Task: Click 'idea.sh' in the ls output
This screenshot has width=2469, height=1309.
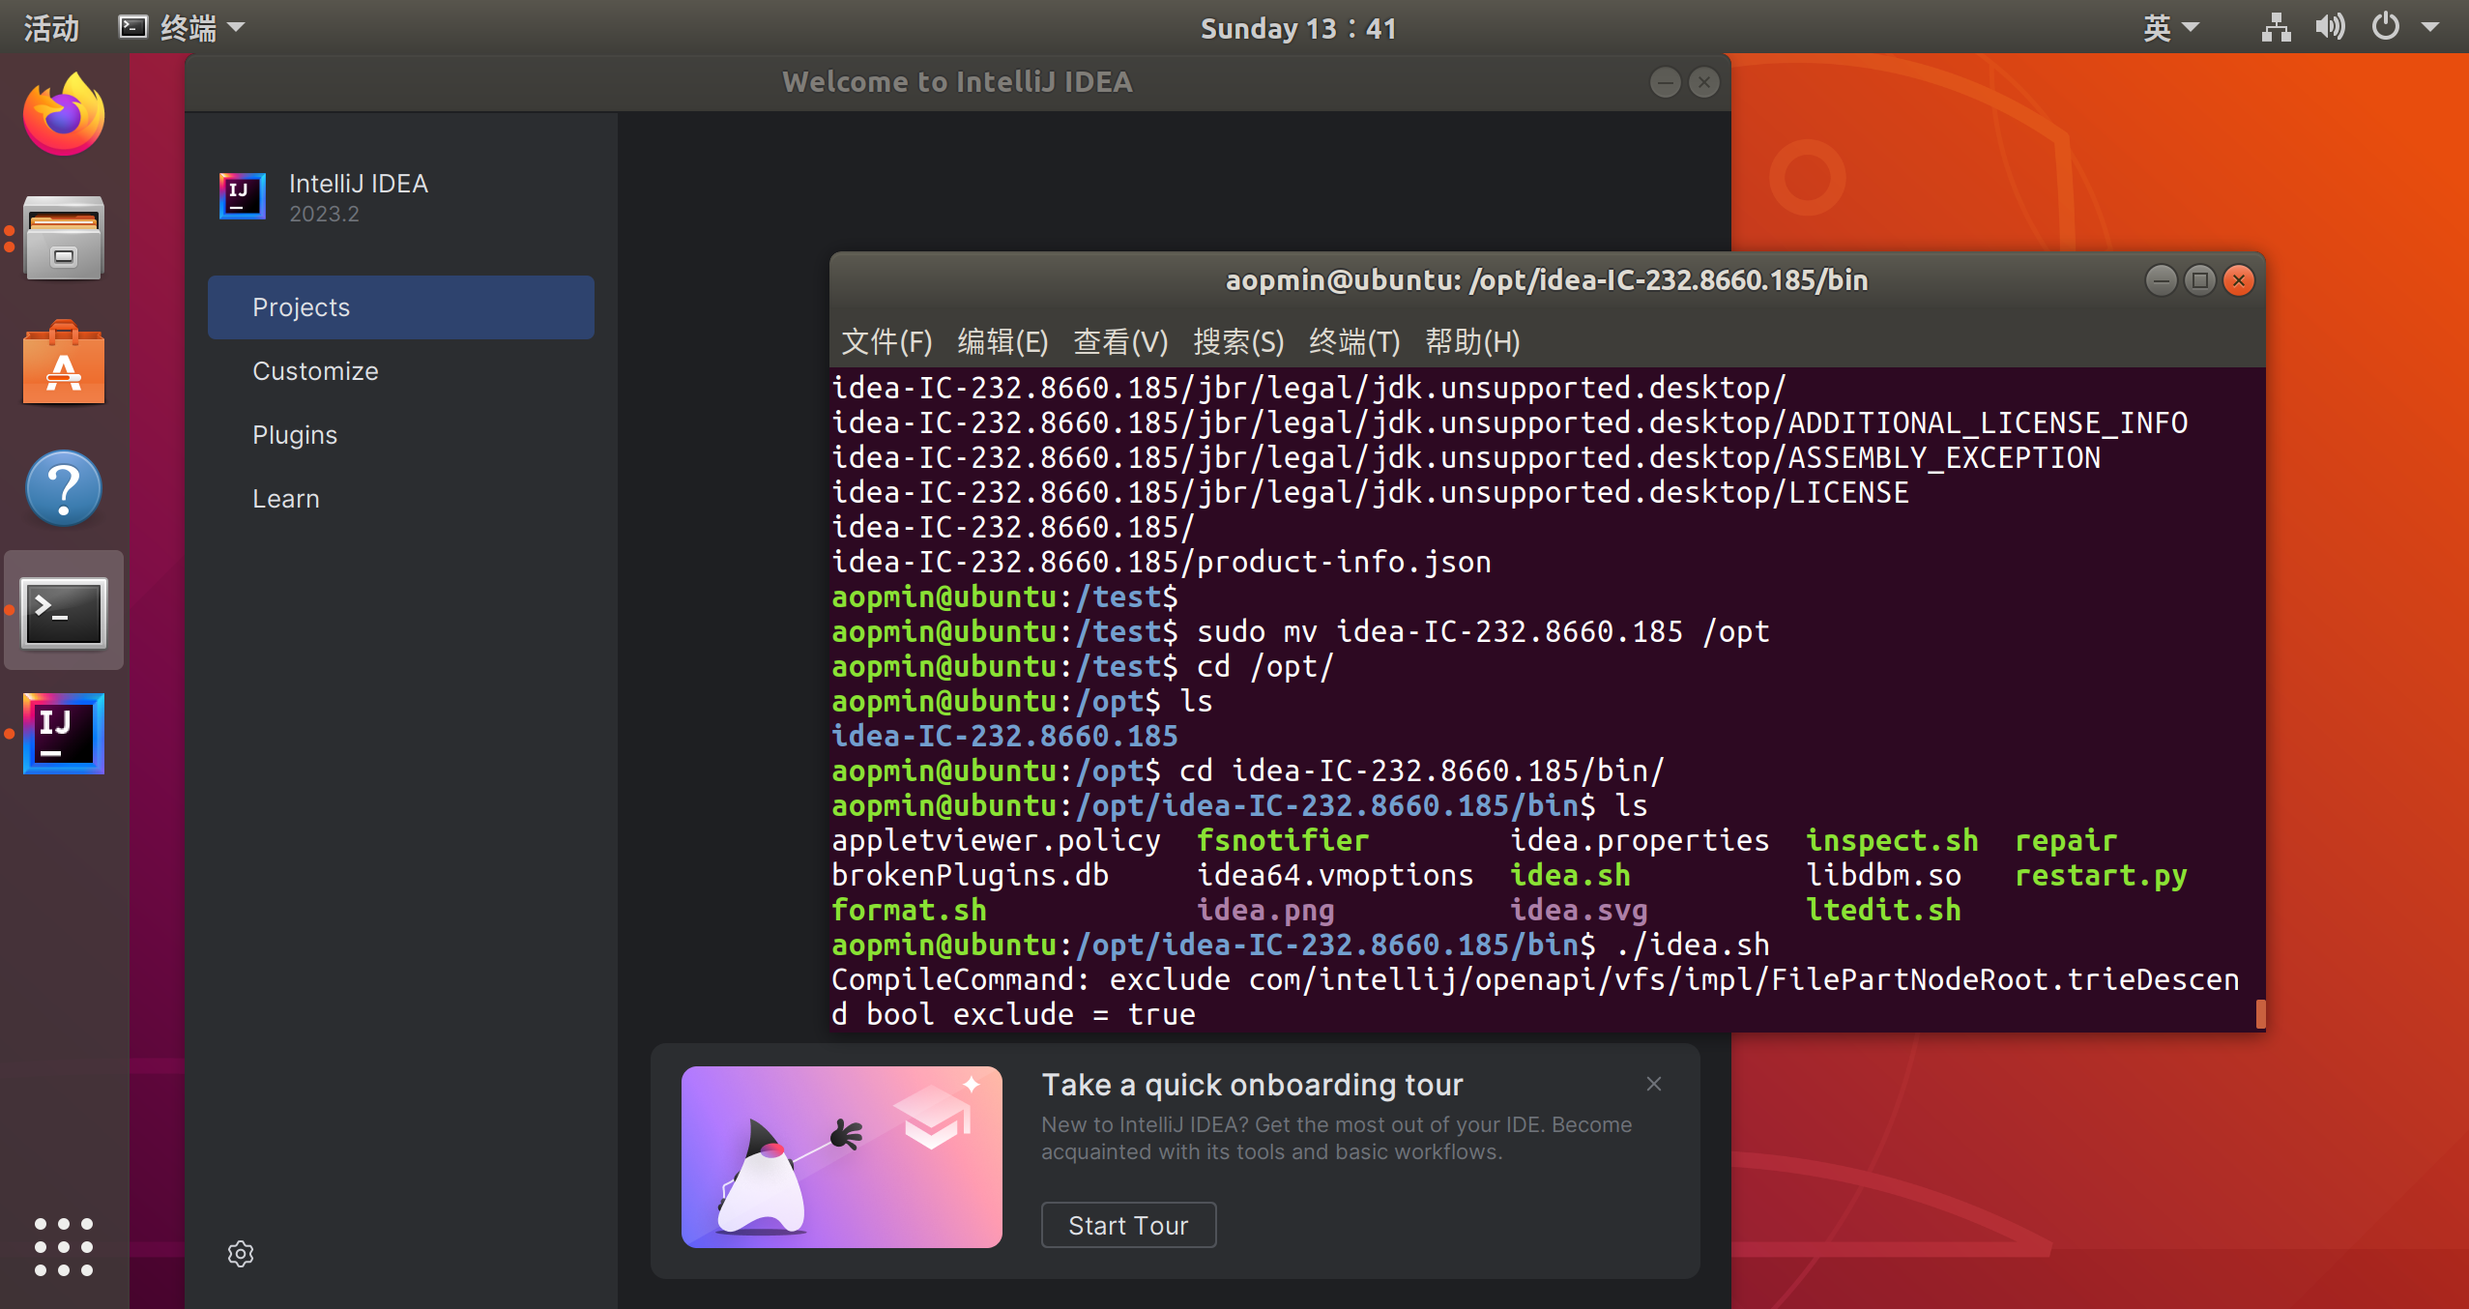Action: 1570,875
